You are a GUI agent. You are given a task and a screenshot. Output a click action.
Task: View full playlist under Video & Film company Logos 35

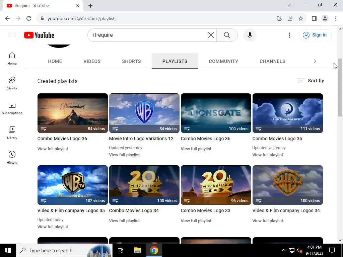(x=53, y=227)
